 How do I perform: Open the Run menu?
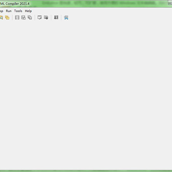point(9,11)
